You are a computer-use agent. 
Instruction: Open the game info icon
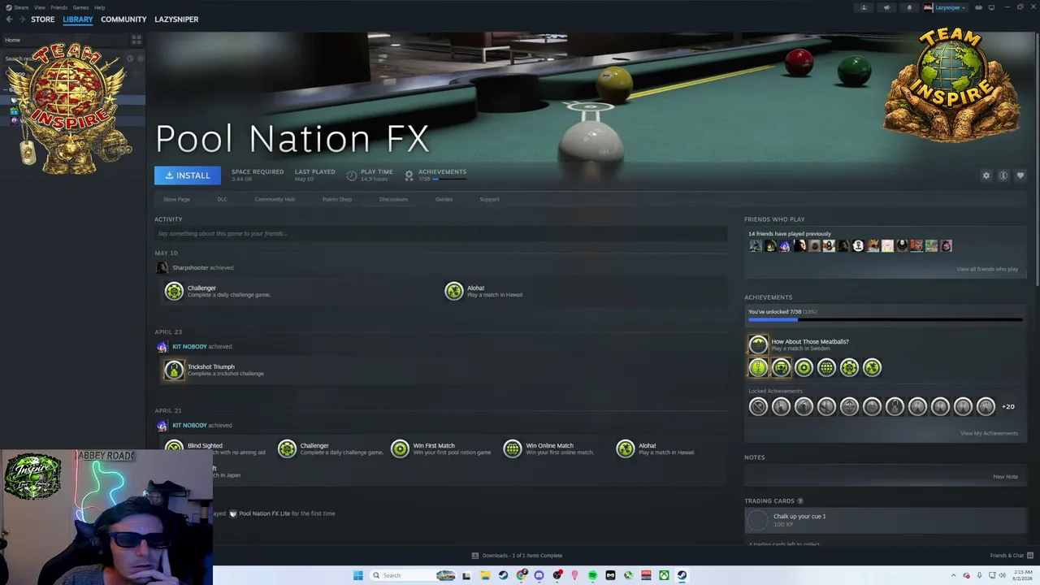point(1003,175)
